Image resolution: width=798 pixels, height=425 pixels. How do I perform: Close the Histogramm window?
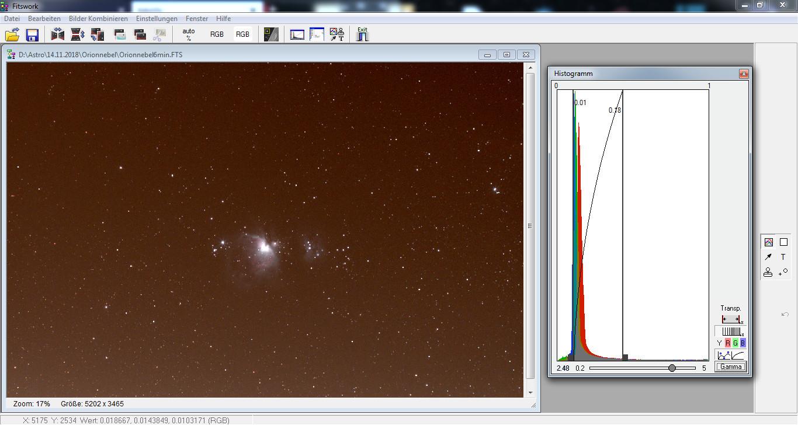click(743, 74)
